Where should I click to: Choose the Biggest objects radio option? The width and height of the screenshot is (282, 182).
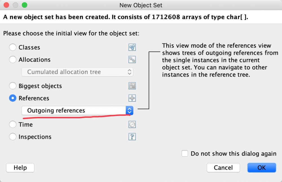click(x=13, y=86)
